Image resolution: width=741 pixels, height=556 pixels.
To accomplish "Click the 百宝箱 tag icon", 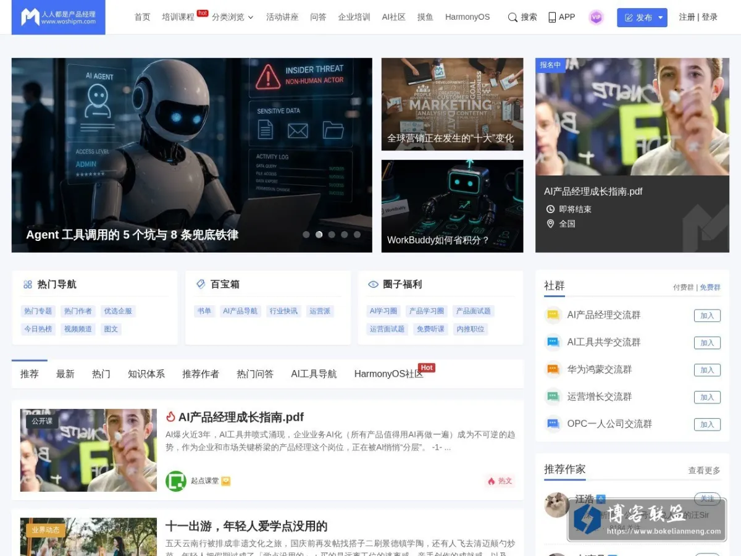I will [x=201, y=284].
